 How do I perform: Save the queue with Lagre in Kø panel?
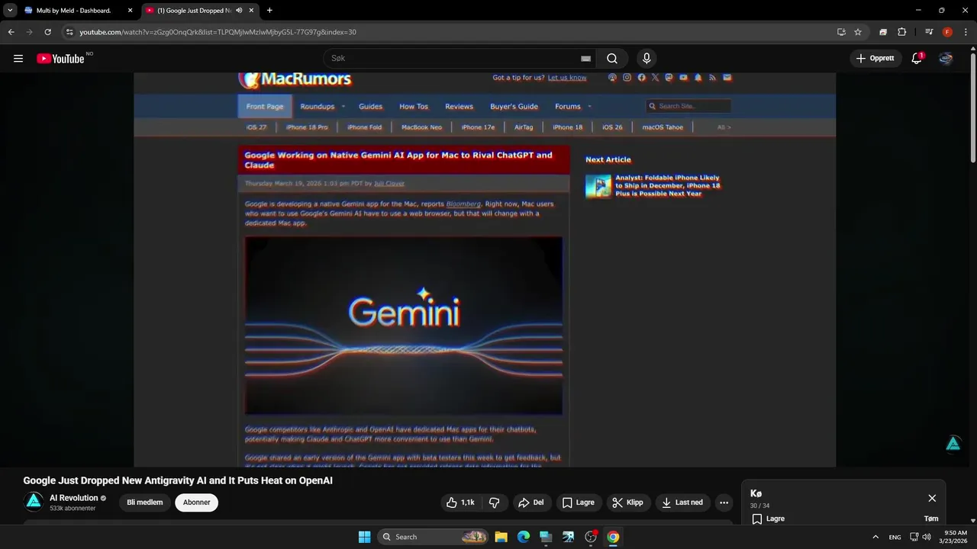(x=768, y=518)
